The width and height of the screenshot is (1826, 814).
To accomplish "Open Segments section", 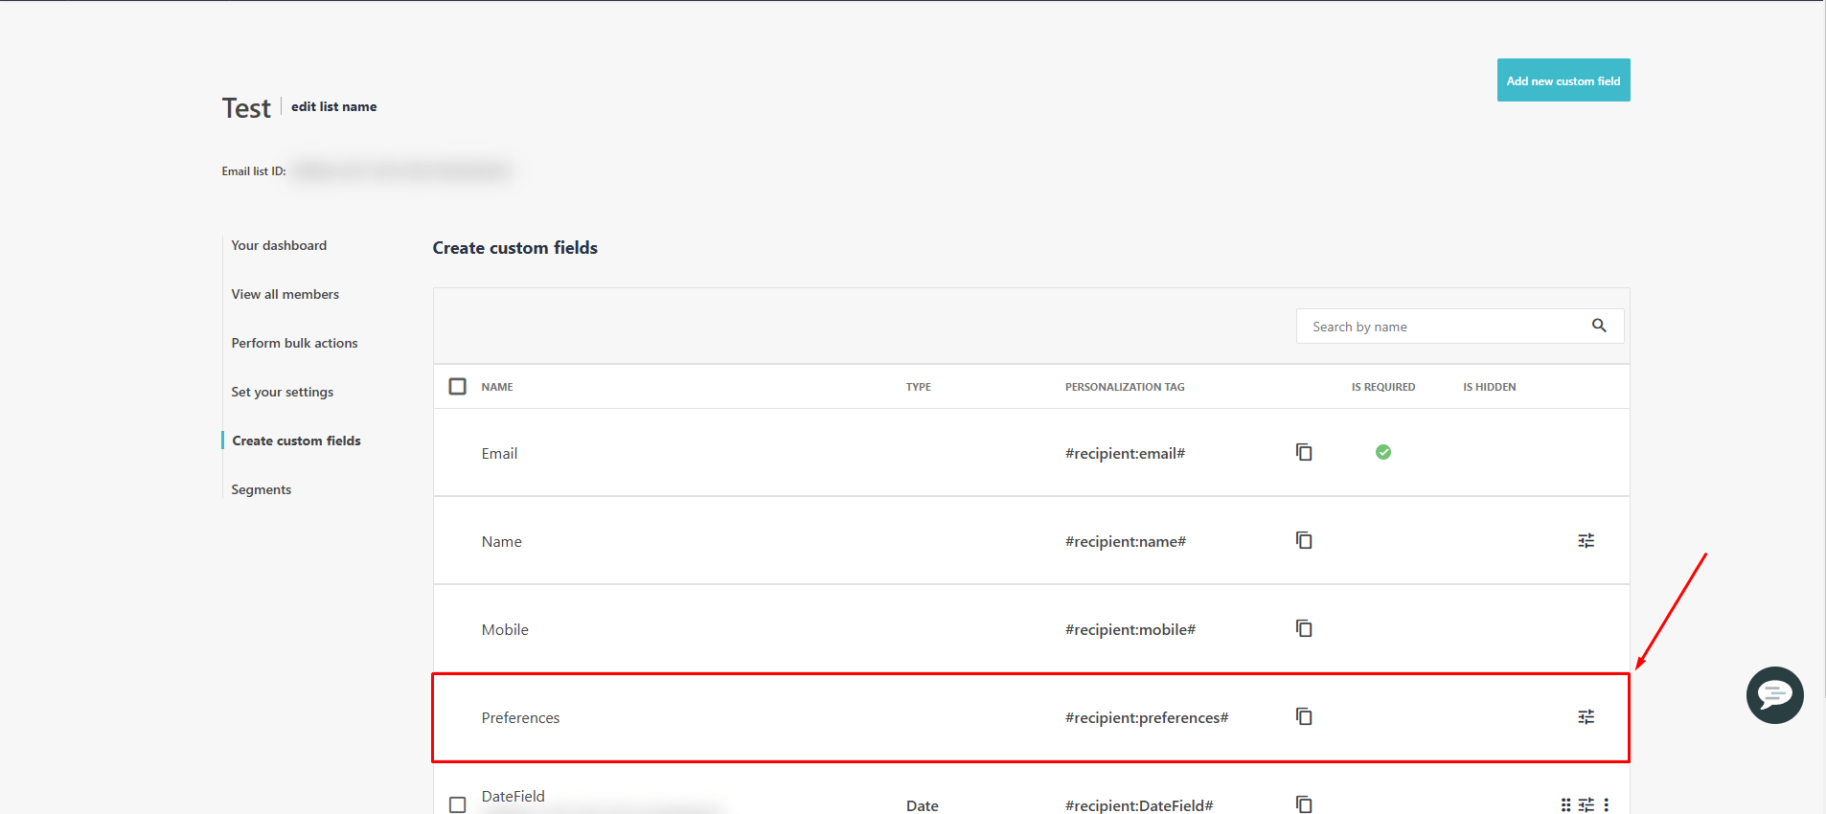I will tap(262, 489).
